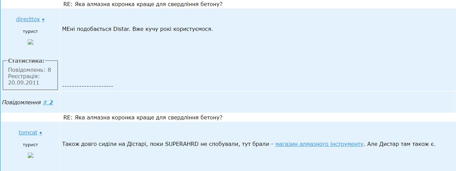Click the word SUPERAHRD in tomcat's post
Screen dimensions: 456x171
point(182,144)
